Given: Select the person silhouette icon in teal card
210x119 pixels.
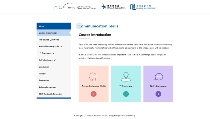Looking at the screenshot, I should click(x=126, y=76).
